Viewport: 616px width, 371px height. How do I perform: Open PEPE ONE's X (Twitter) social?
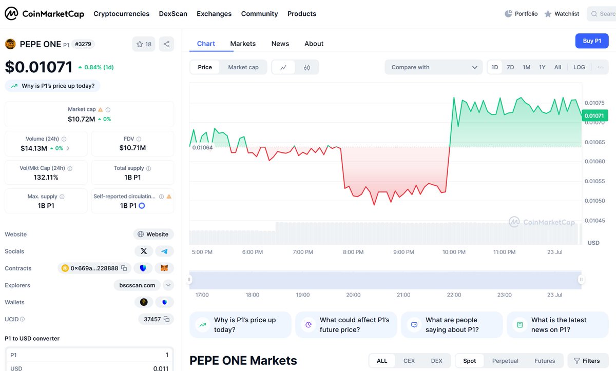tap(144, 251)
